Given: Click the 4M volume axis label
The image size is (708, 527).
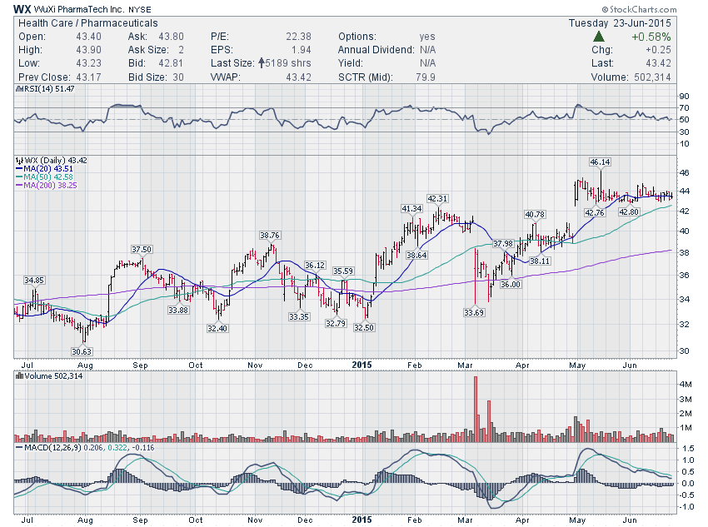Looking at the screenshot, I should pos(686,385).
